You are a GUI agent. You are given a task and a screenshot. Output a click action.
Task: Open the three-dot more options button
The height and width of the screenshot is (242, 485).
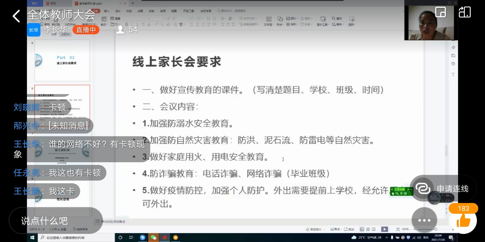pos(424,220)
